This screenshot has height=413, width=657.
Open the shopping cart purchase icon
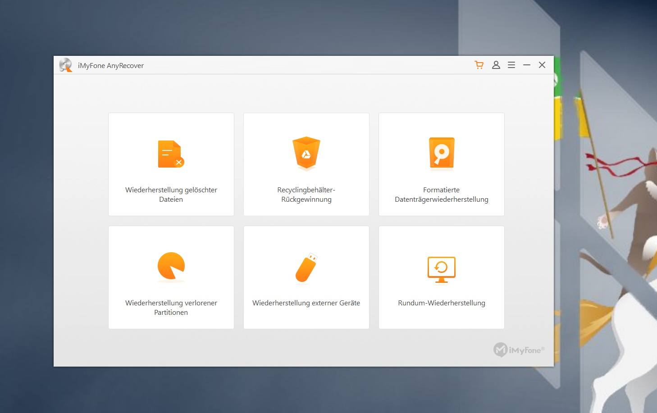(479, 65)
